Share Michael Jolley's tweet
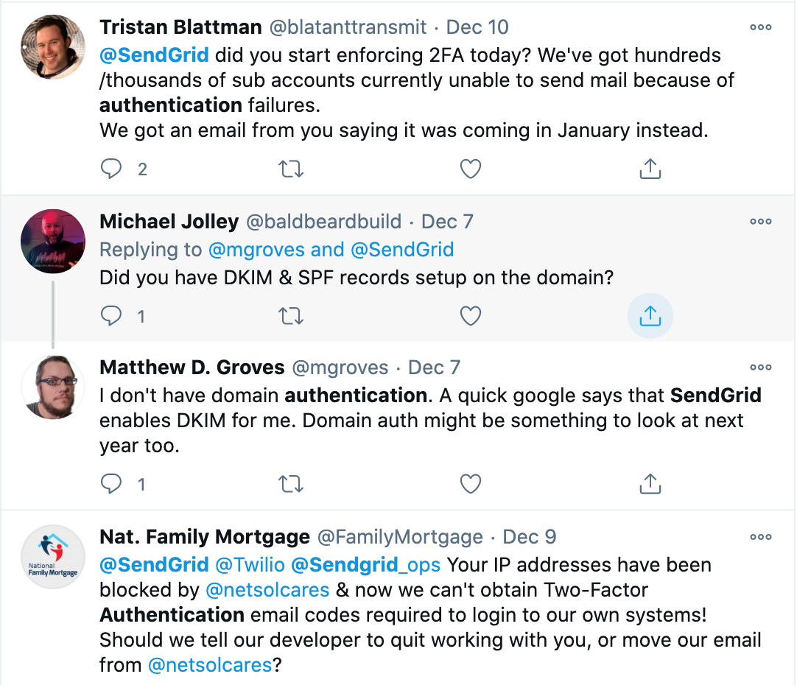Viewport: 797px width, 685px height. (x=650, y=317)
